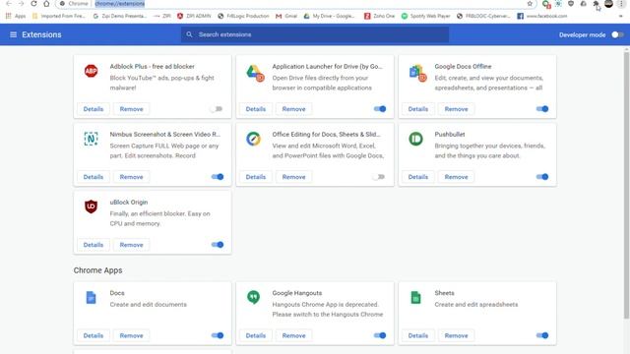Bookmark this page with the star icon

pos(530,4)
